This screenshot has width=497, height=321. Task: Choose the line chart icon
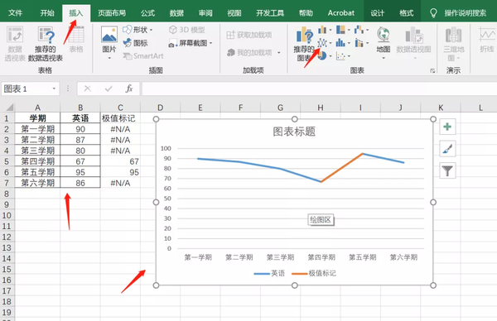click(322, 43)
